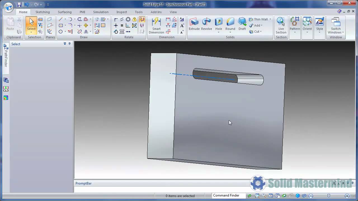This screenshot has height=201, width=358.
Task: Click the Live Section tool
Action: [x=281, y=25]
